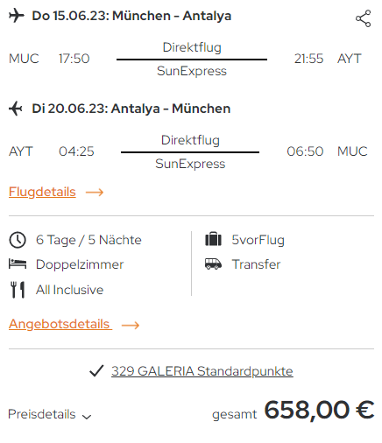
Task: Click the outbound heading München - Antalya
Action: 172,16
